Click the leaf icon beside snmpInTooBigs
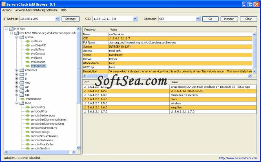Screen dimensions: 261x162 (x=27, y=132)
